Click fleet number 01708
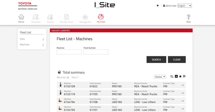Viewport: 215px width, 112px height. 94,102
